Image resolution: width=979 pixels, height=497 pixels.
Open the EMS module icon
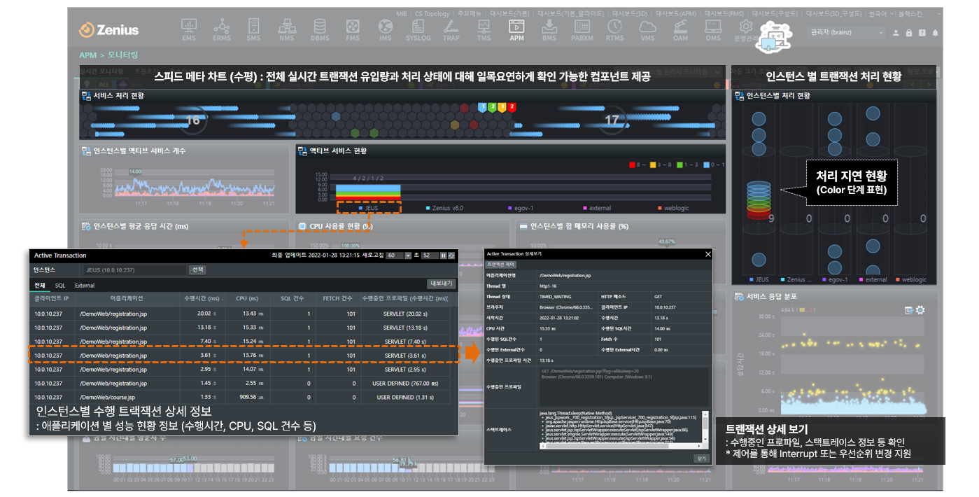(x=189, y=29)
